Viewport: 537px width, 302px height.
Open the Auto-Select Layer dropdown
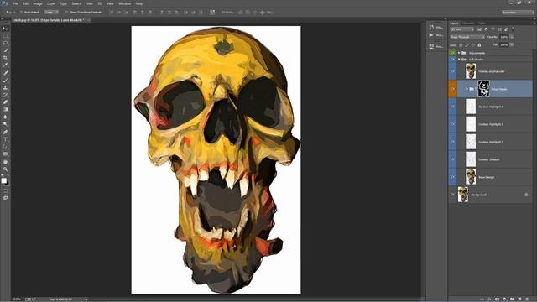coord(51,13)
